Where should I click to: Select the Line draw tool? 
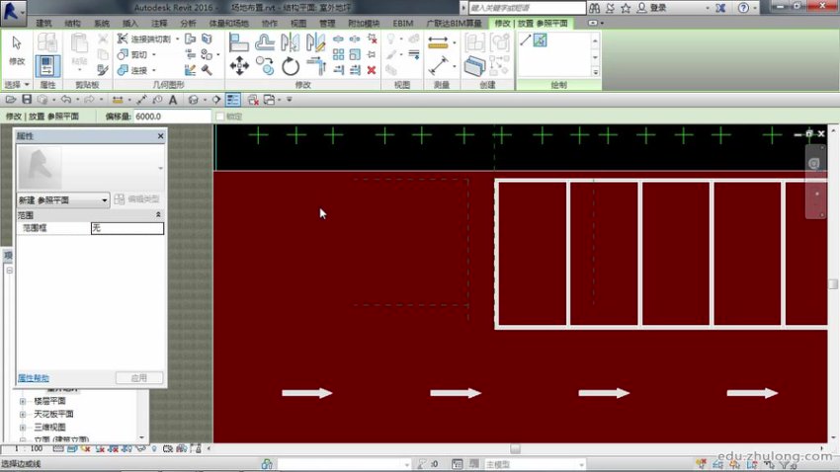pos(525,40)
